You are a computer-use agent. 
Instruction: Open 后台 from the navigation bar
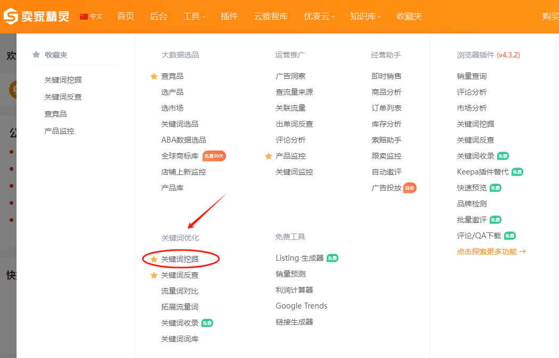158,16
